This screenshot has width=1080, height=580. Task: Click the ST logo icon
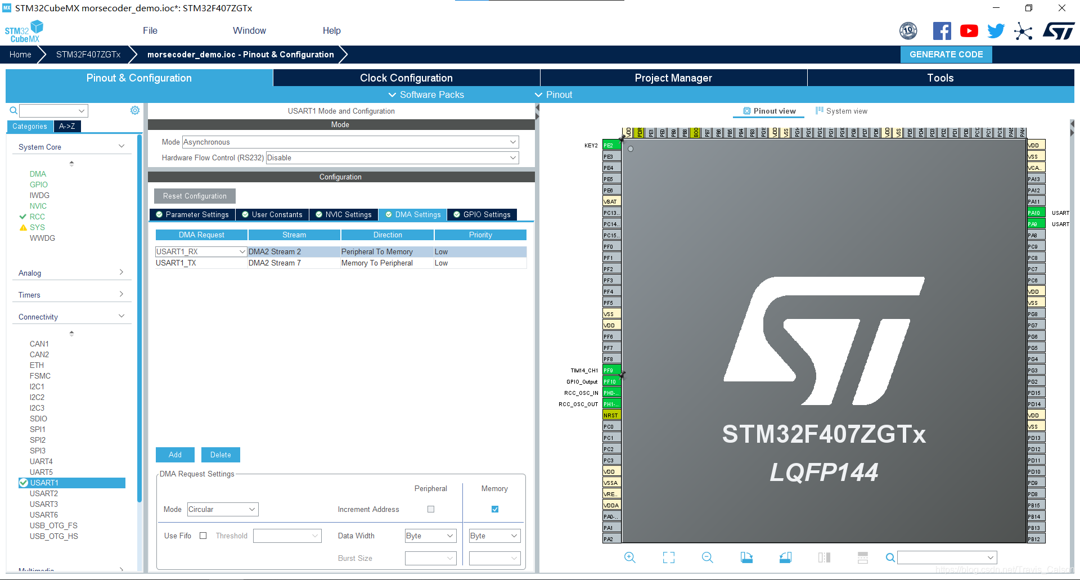1059,31
